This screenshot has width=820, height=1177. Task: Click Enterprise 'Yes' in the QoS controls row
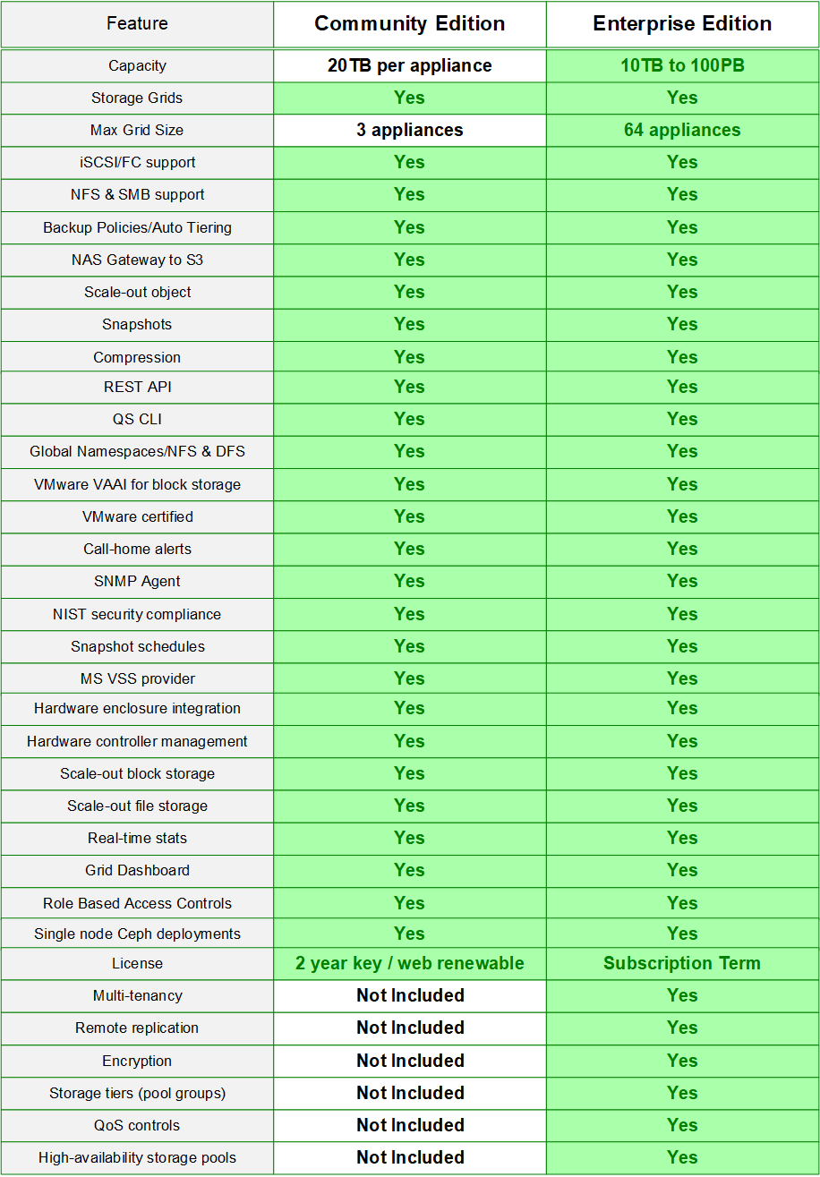pyautogui.click(x=682, y=1125)
